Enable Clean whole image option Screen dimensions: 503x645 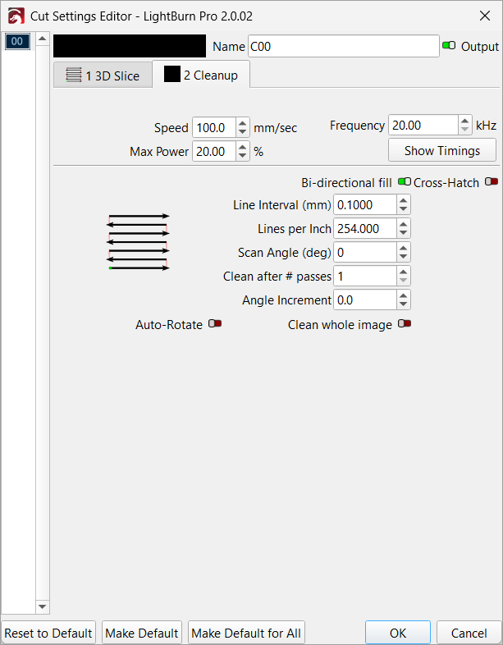(x=404, y=324)
